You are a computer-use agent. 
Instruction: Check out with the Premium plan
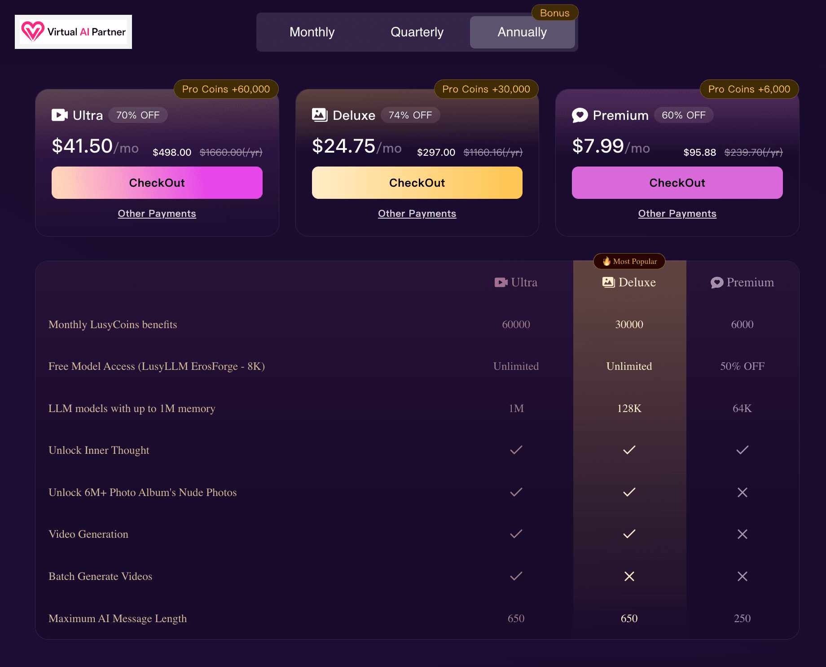point(677,183)
